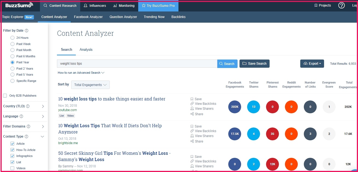Click the List tag on first result

click(62, 116)
